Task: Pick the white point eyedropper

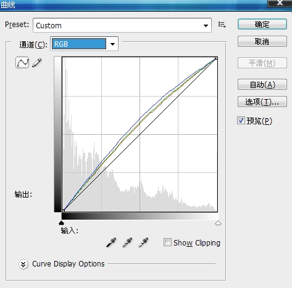Action: pyautogui.click(x=143, y=242)
